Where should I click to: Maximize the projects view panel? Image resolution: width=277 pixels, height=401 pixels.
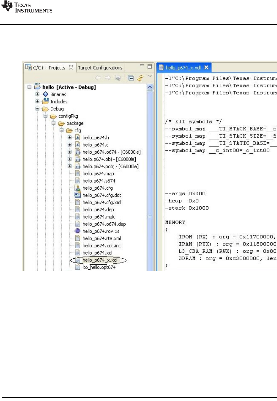point(150,66)
